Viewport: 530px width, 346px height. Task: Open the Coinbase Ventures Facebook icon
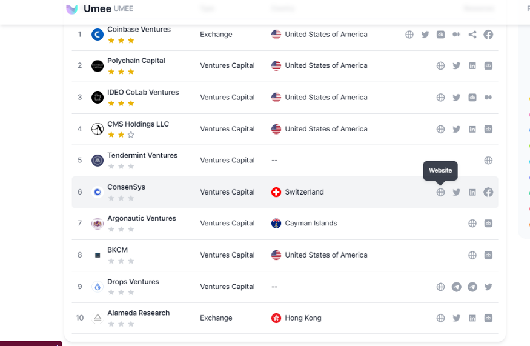488,35
